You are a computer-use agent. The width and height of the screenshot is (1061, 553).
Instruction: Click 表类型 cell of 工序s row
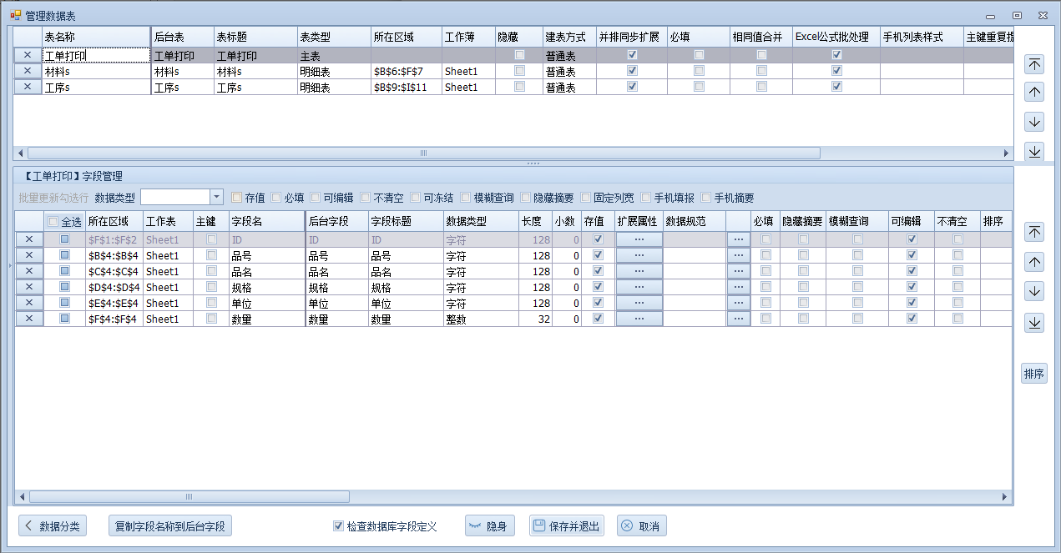click(333, 88)
